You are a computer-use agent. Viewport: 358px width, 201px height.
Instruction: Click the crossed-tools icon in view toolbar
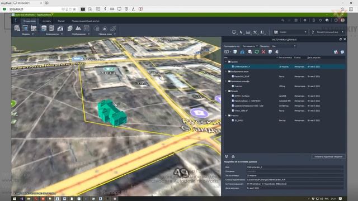tap(255, 32)
